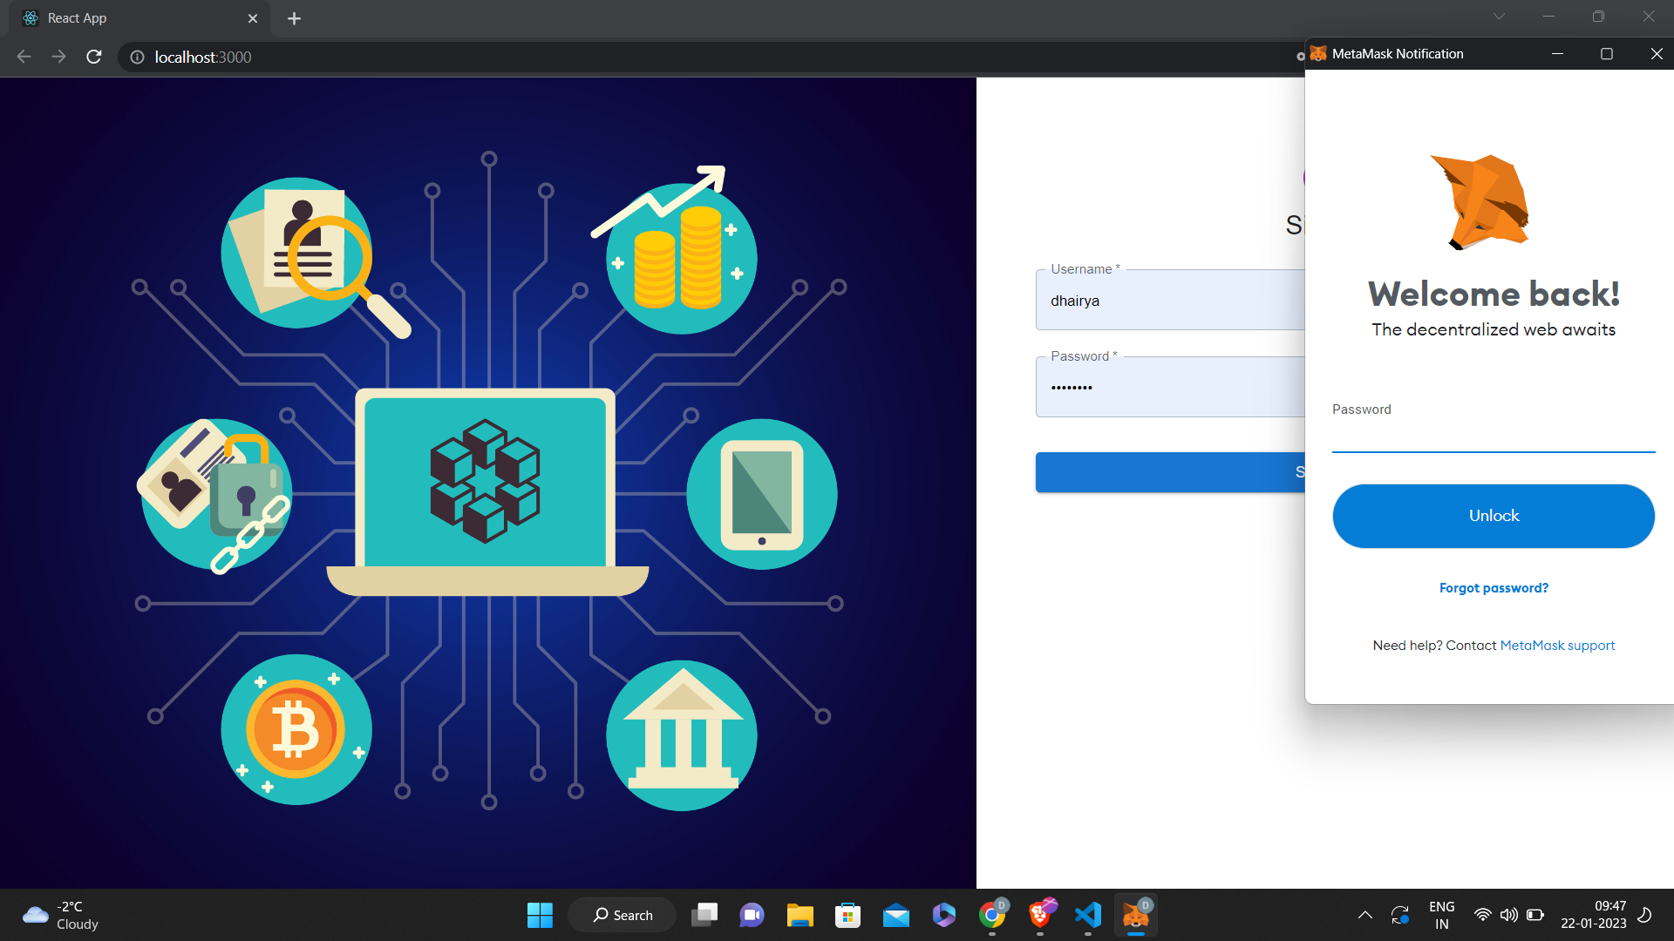Reload the localhost page

[x=94, y=57]
